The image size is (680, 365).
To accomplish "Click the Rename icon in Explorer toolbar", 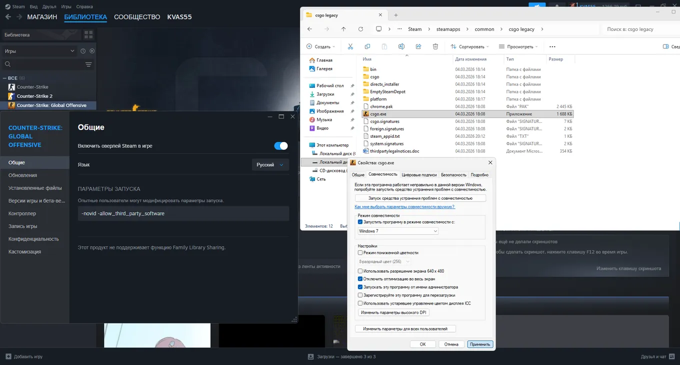I will (401, 46).
